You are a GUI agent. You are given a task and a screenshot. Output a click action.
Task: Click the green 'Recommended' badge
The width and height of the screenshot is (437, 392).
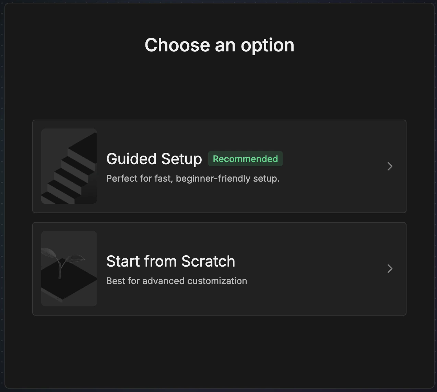tap(245, 159)
